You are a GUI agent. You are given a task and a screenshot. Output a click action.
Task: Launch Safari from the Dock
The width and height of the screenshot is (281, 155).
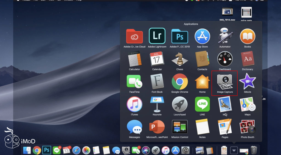(76, 150)
